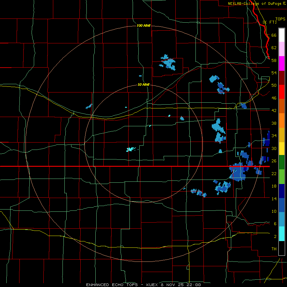Image resolution: width=287 pixels, height=287 pixels.
Task: Select the 100 NMI range ring label
Action: pos(143,26)
